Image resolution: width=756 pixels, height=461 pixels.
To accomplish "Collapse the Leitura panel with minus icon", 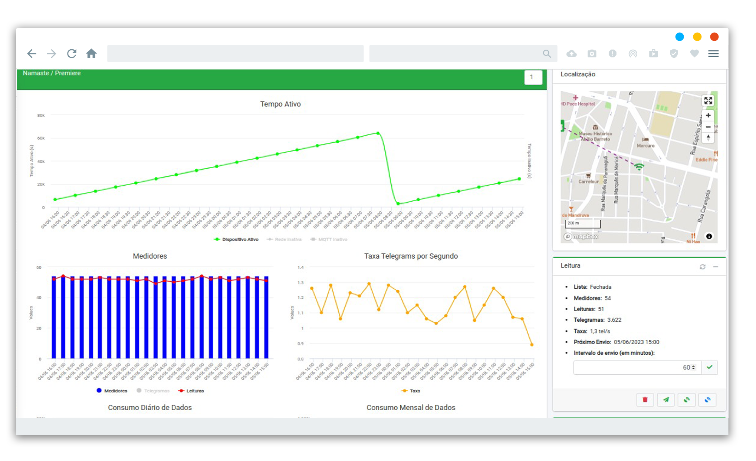I will 716,267.
